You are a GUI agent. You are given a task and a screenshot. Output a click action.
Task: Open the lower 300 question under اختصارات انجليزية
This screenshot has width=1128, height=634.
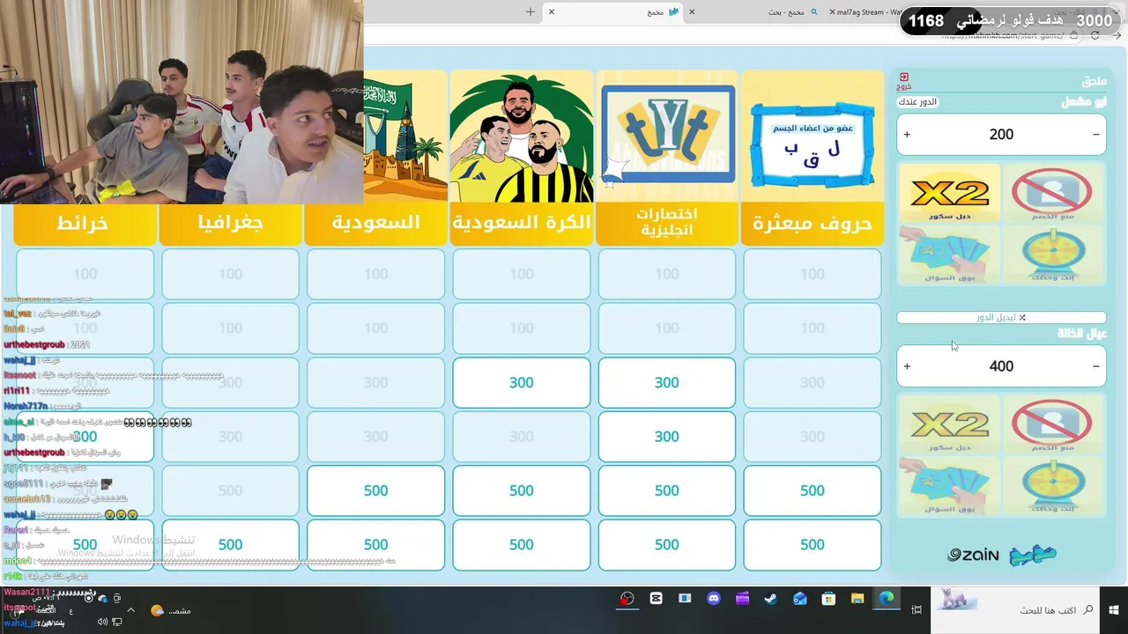tap(667, 437)
